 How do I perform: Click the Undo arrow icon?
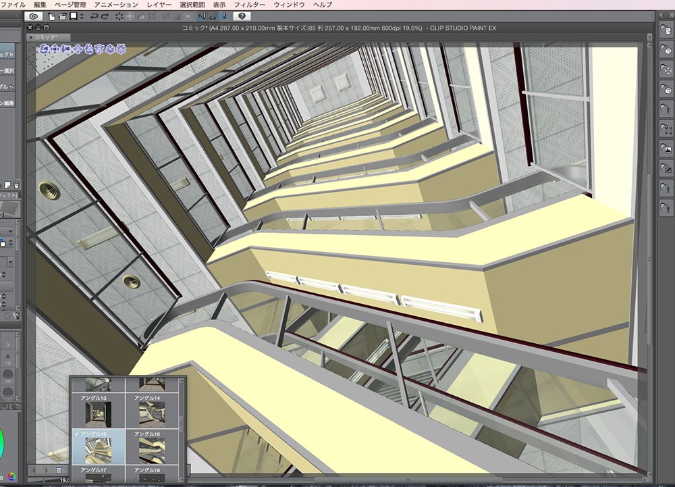(x=94, y=16)
